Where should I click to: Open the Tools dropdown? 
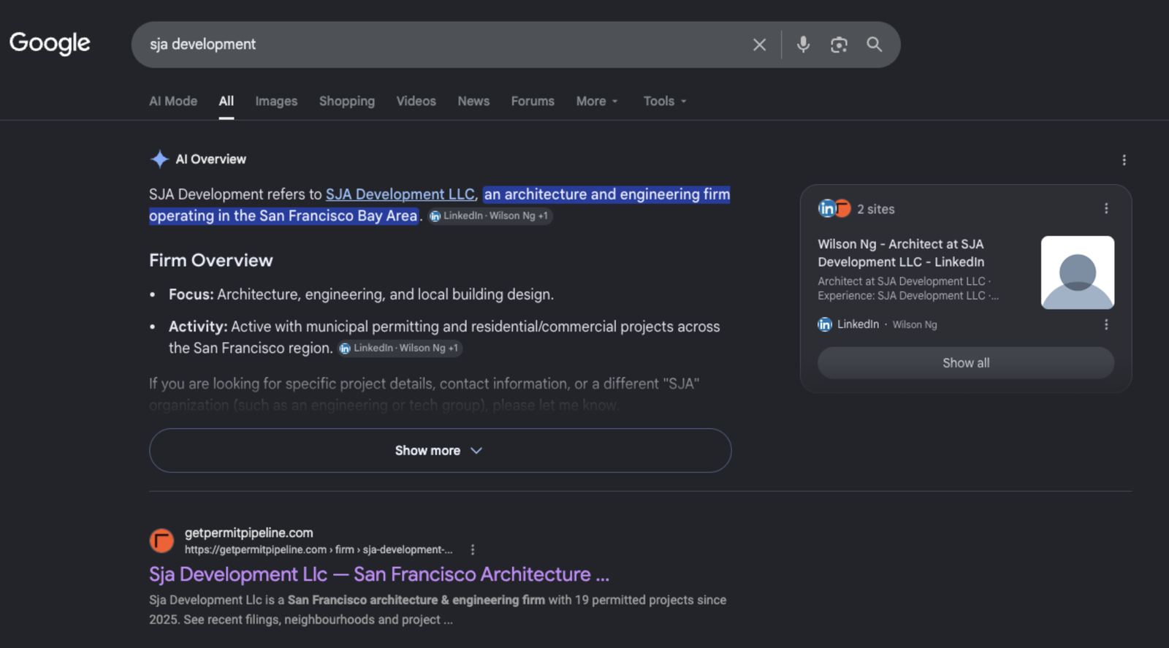tap(665, 101)
